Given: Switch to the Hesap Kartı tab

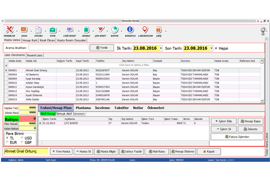Looking at the screenshot, I should point(30,40).
